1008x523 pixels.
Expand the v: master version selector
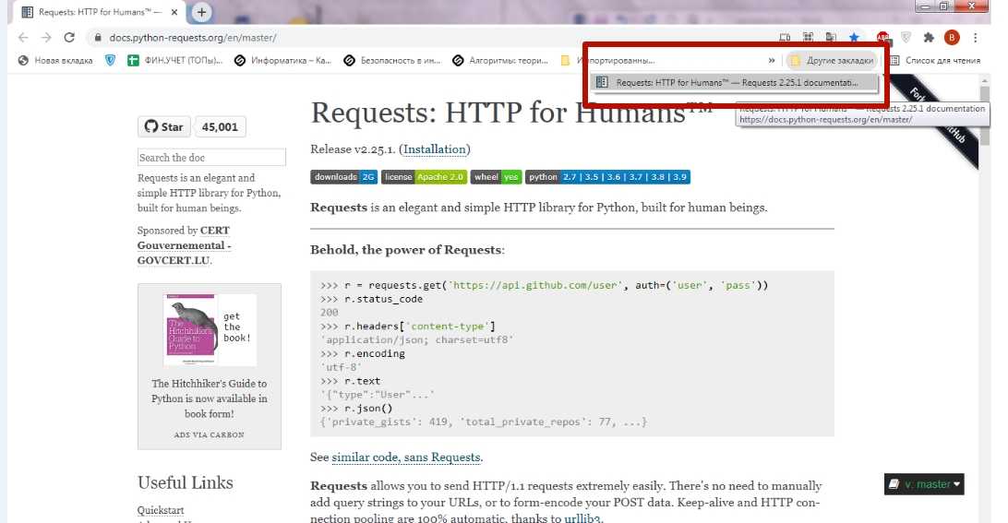924,483
